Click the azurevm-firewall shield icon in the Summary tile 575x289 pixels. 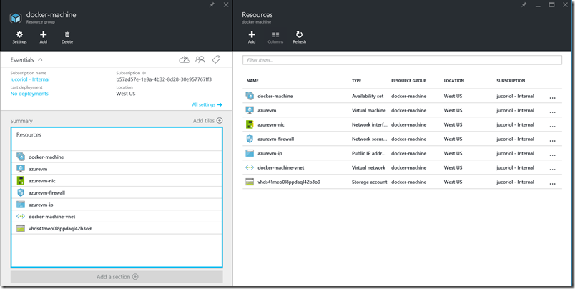coord(21,192)
